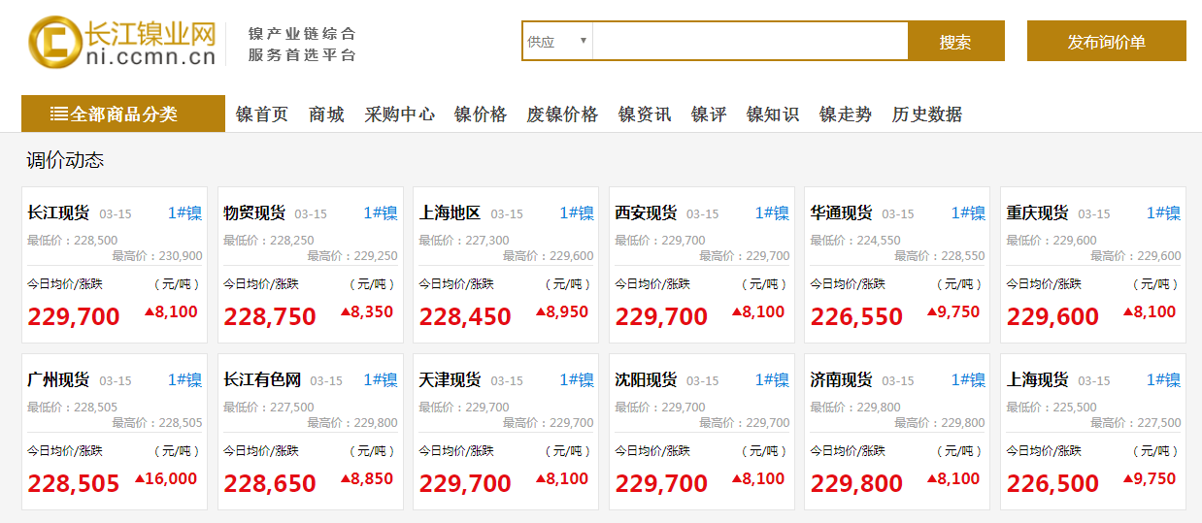Open the 广州现货 price card title
This screenshot has height=523, width=1202.
click(58, 380)
